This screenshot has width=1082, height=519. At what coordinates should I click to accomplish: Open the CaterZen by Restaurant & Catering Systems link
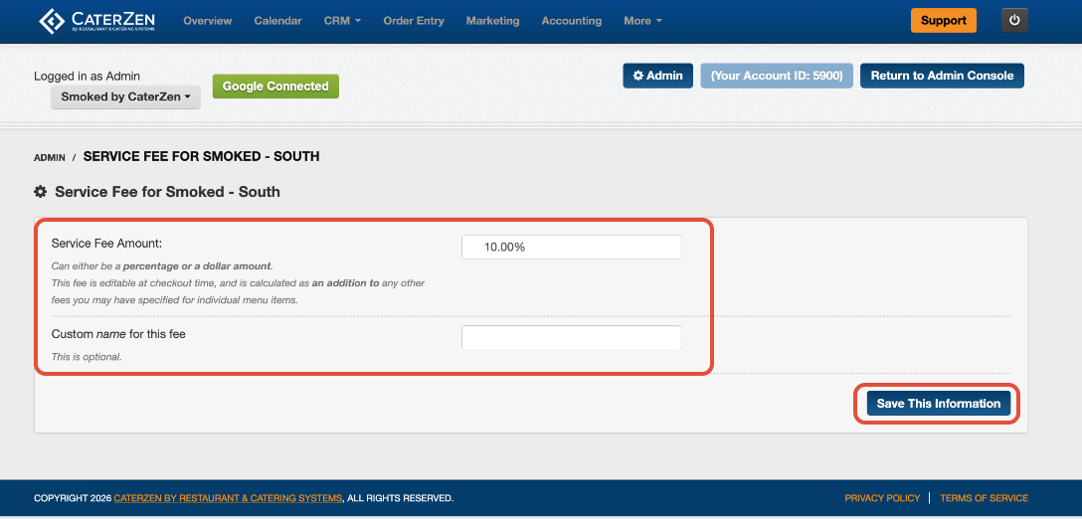coord(228,498)
